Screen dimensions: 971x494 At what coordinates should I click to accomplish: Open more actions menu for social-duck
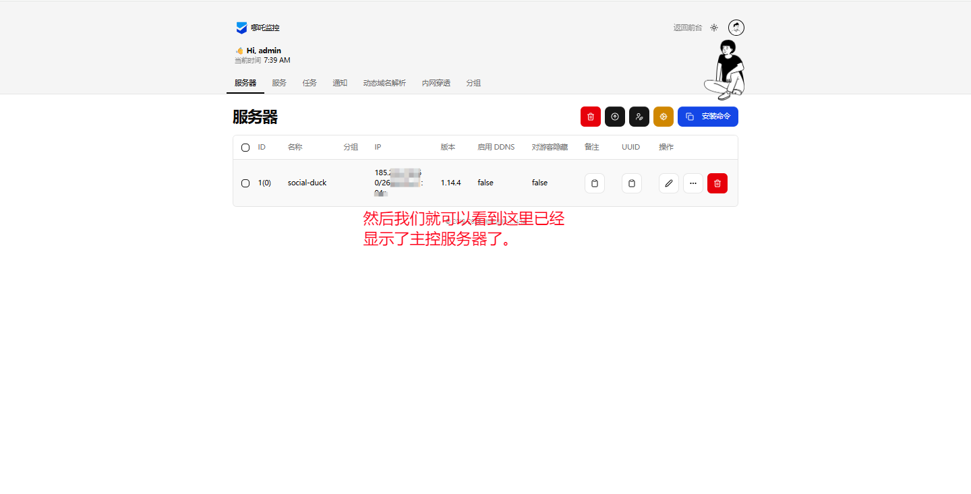[693, 183]
